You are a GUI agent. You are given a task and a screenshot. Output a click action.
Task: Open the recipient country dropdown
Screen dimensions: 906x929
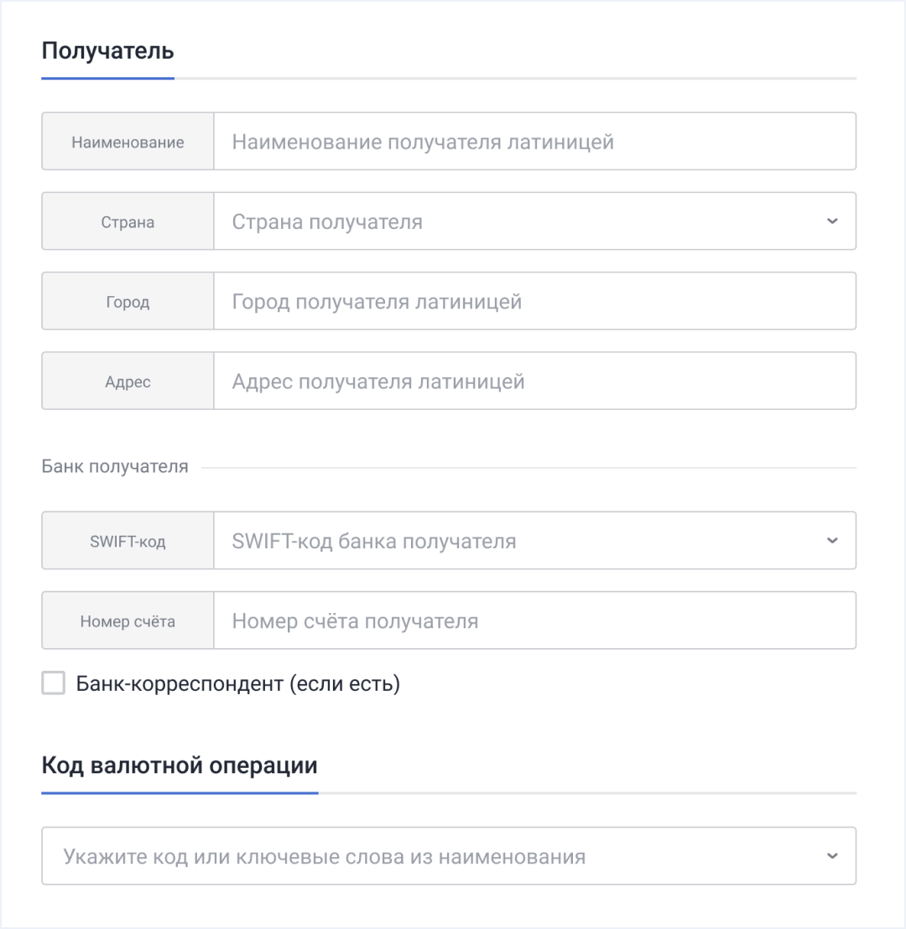pos(520,222)
